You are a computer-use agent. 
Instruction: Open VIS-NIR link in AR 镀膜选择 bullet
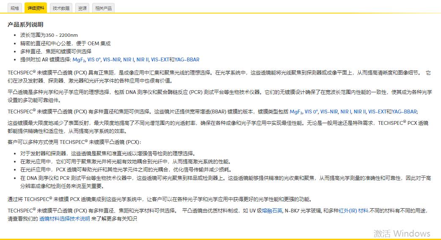coord(112,60)
